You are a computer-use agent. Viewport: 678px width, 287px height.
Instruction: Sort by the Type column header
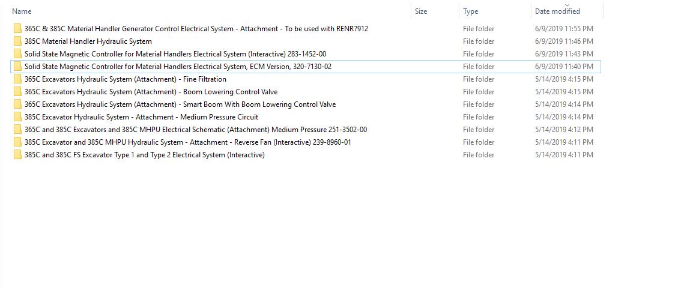[x=471, y=11]
